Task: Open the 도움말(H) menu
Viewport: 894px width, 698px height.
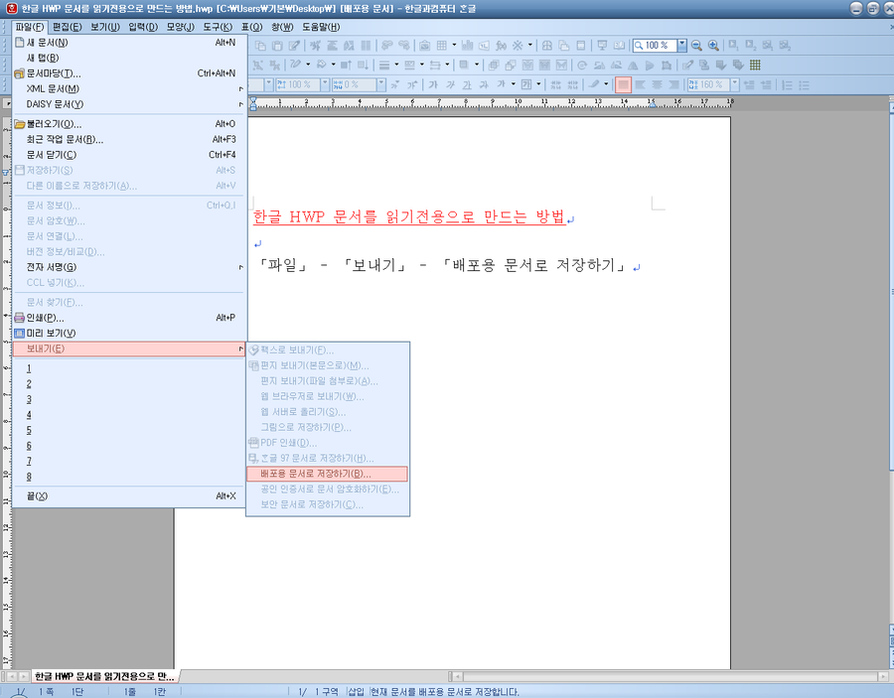Action: [321, 27]
